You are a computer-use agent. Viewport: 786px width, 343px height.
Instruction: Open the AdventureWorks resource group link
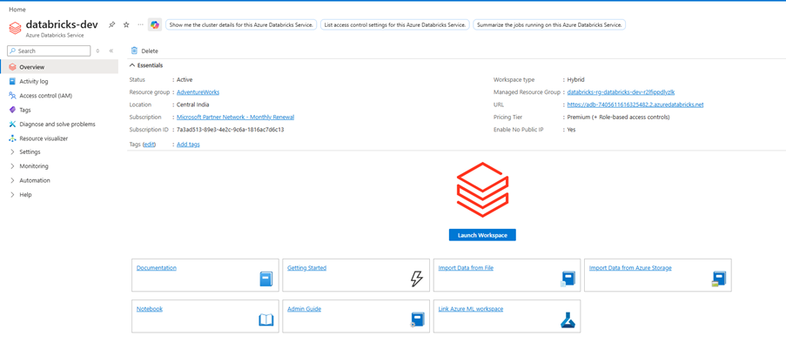click(x=198, y=92)
